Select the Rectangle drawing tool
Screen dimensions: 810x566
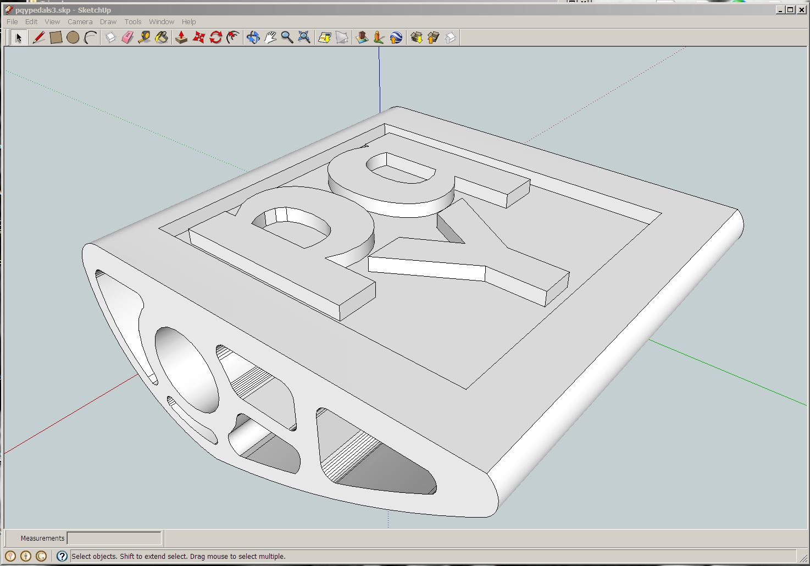(x=56, y=37)
